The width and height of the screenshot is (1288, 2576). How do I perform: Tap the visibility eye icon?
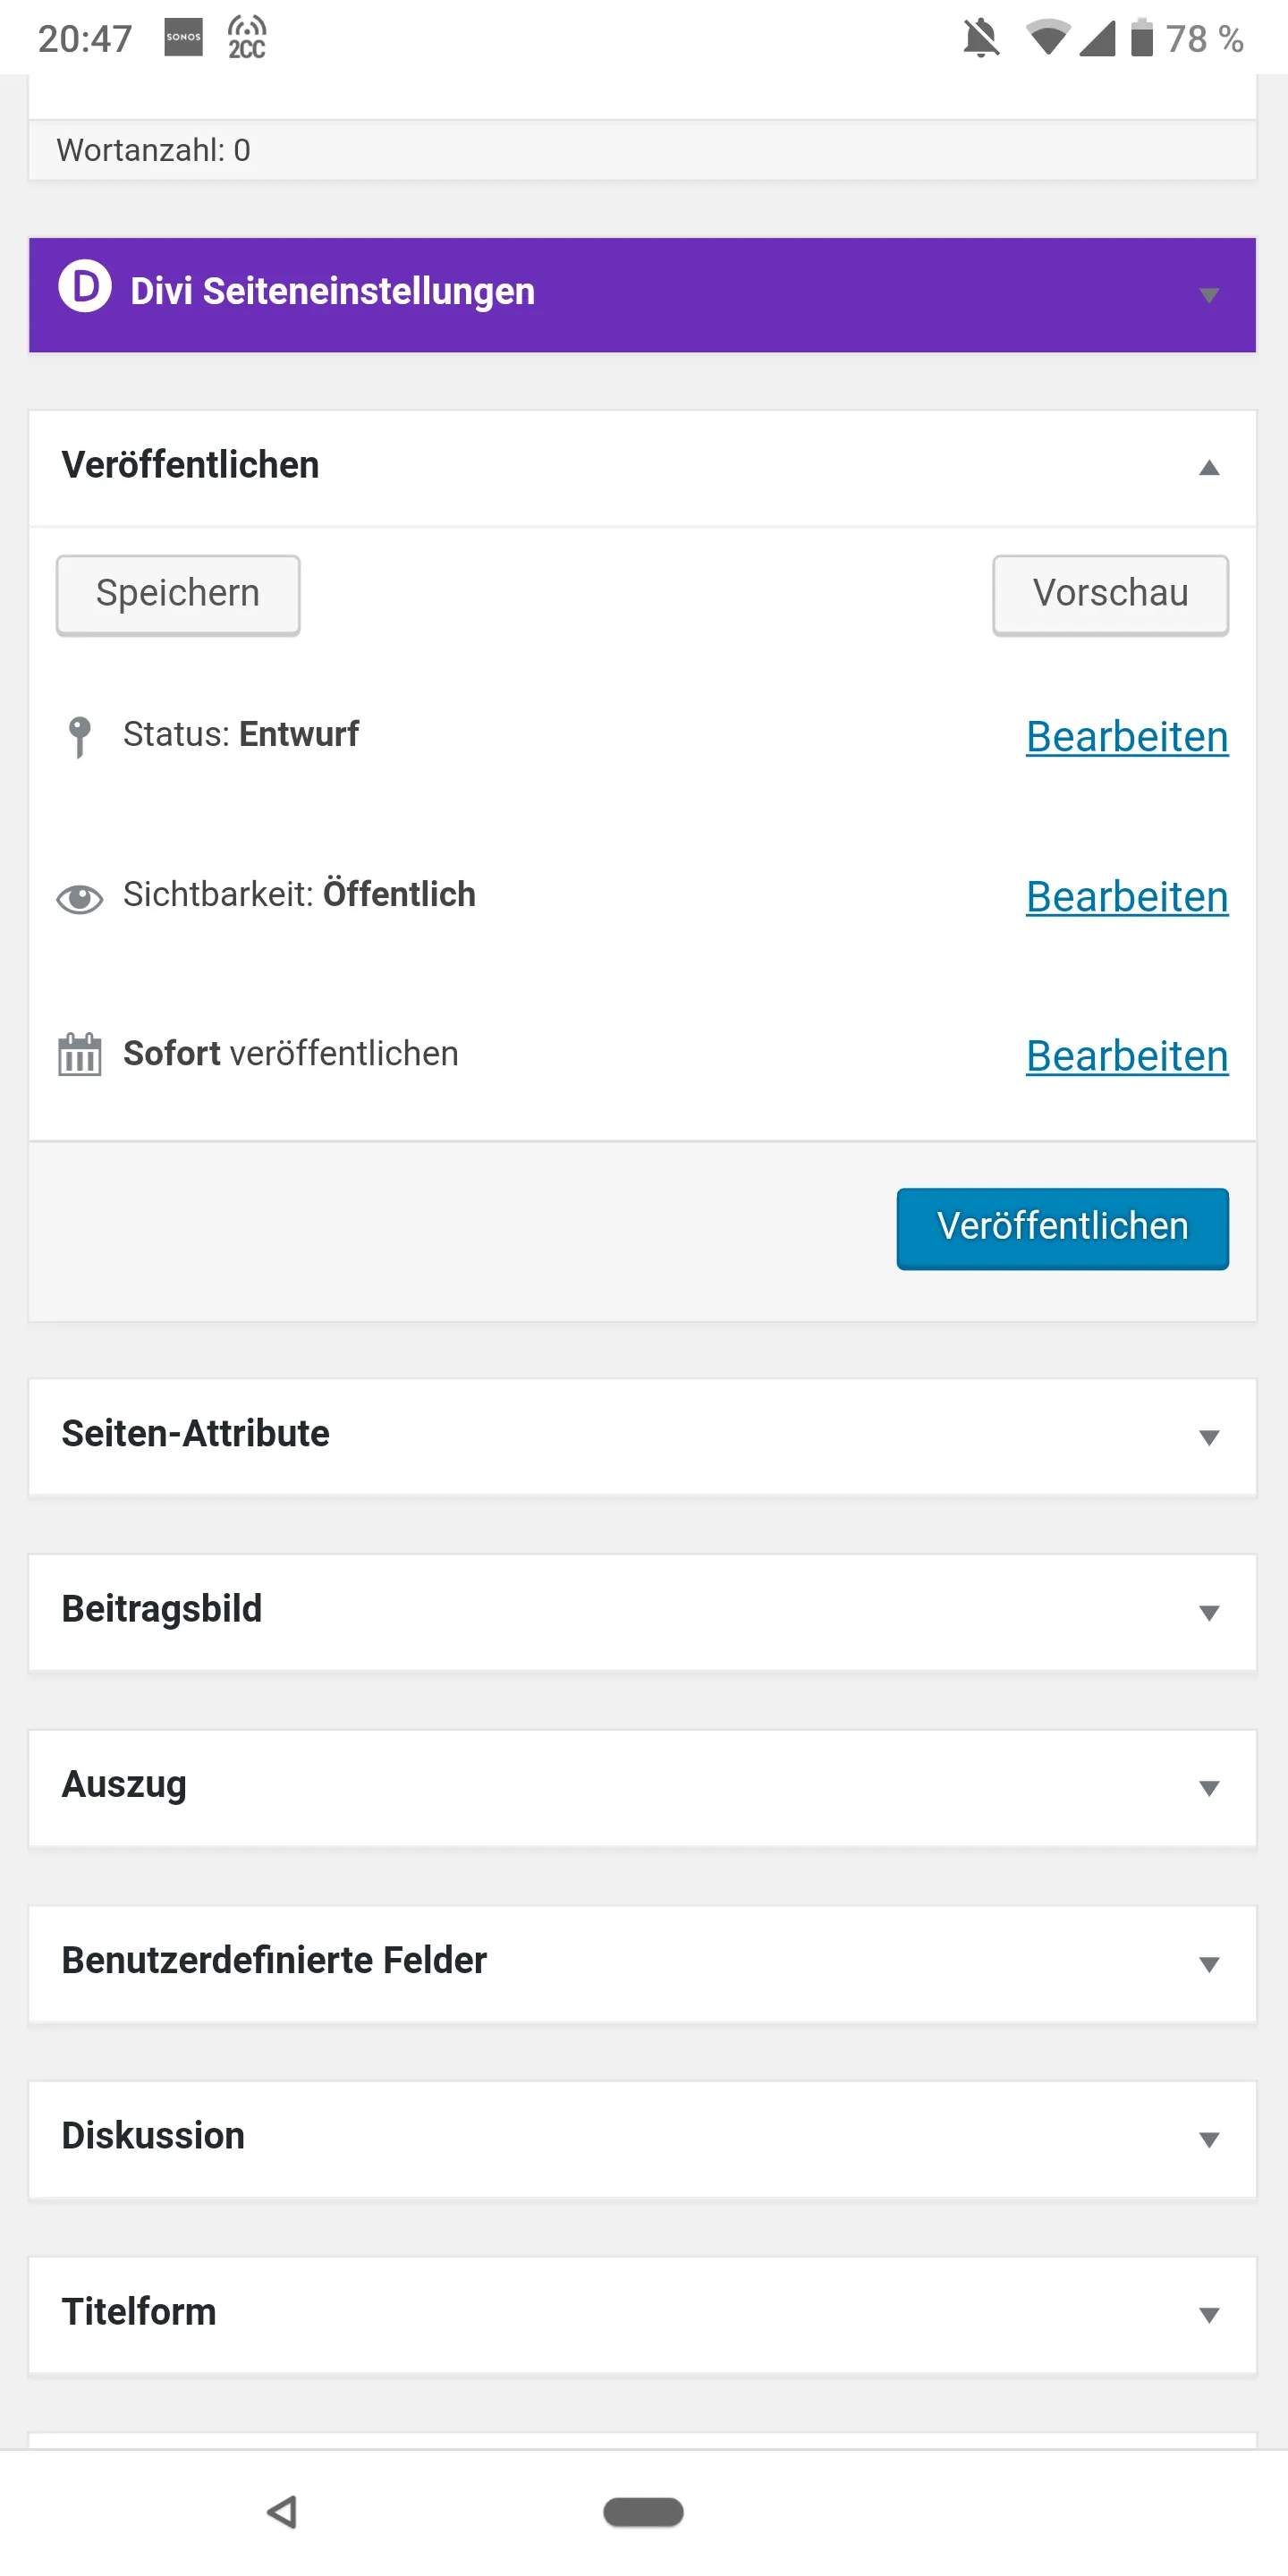[79, 898]
